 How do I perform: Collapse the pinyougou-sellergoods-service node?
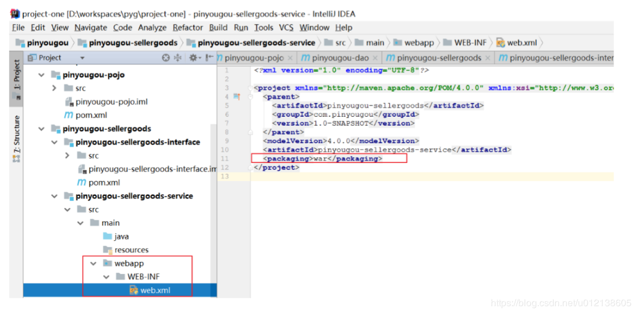[54, 196]
